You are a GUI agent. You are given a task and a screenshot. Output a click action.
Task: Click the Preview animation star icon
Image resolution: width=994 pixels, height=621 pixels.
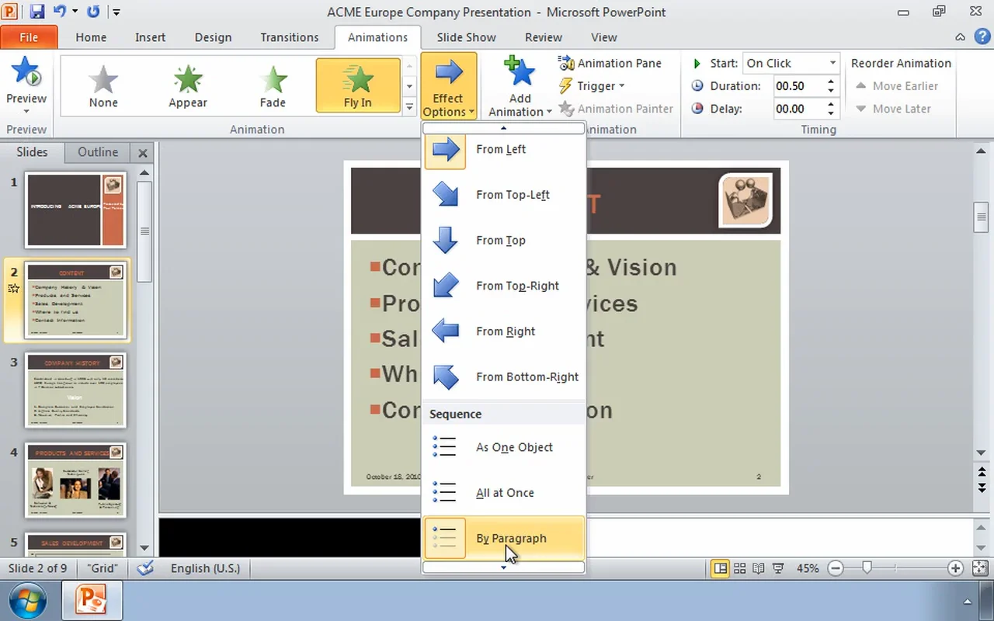(26, 72)
